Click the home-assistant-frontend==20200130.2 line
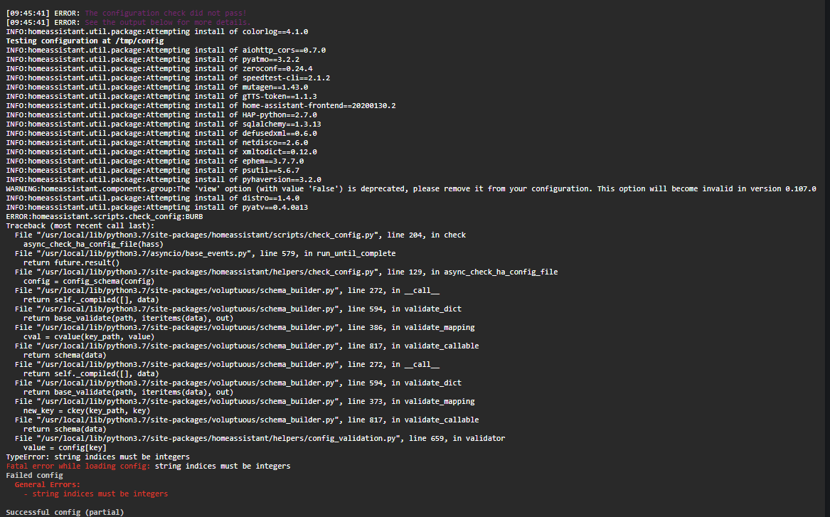The image size is (830, 517). point(201,105)
